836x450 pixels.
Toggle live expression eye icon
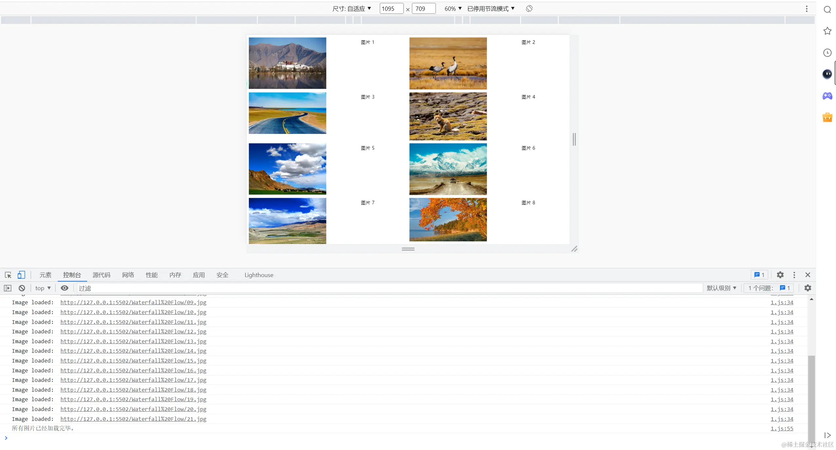tap(65, 288)
